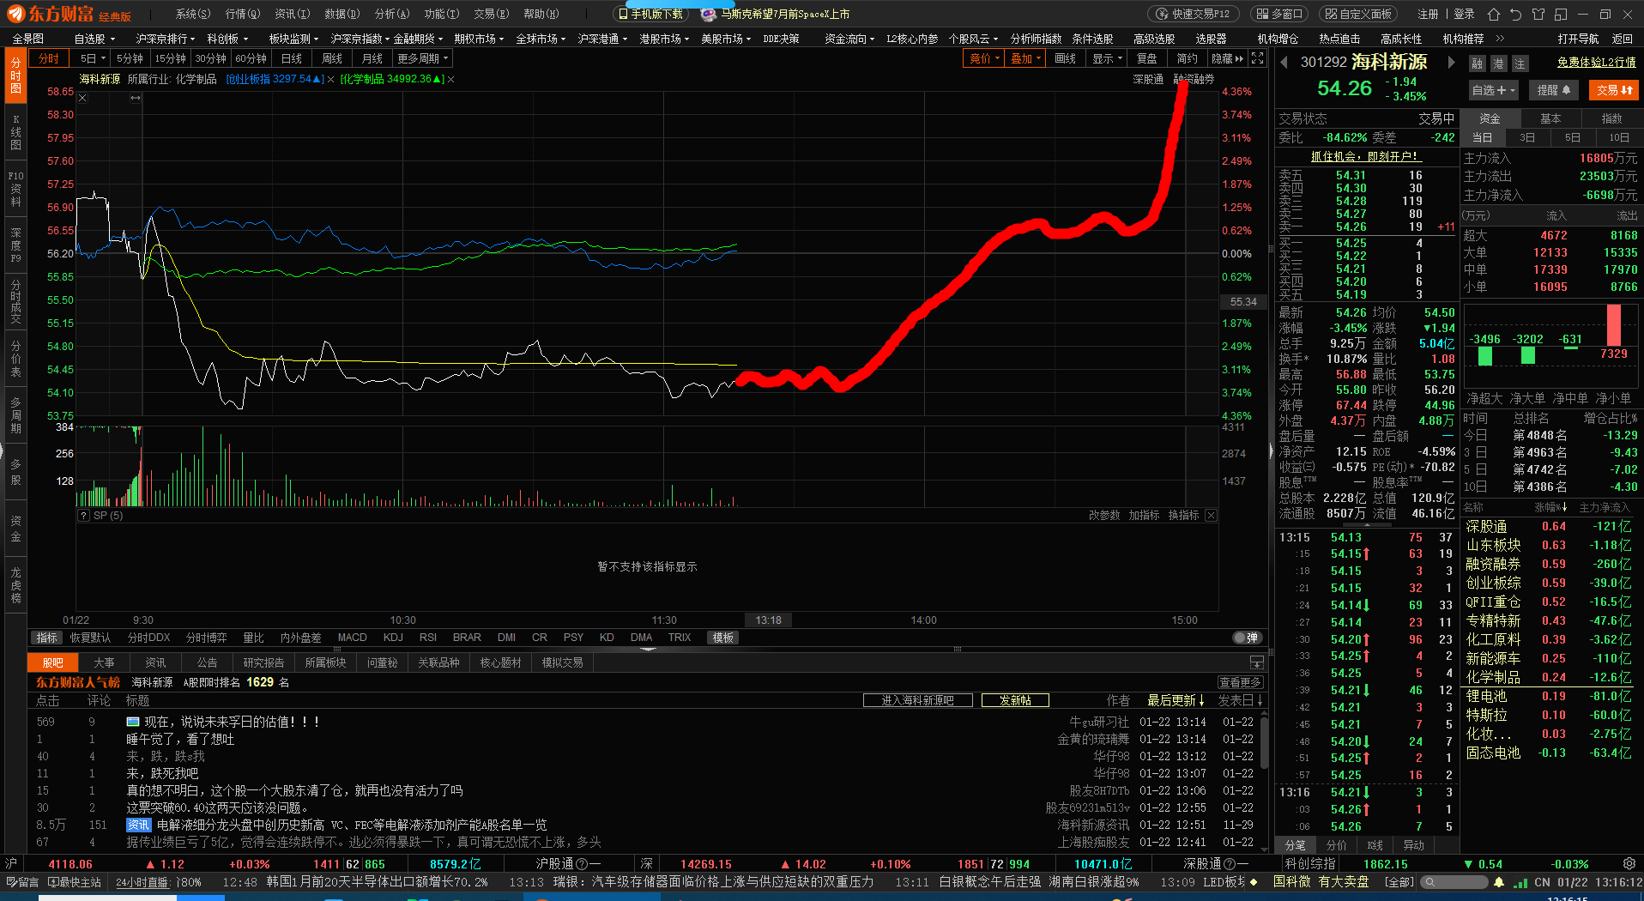Open the 显示 dropdown in chart toolbar
This screenshot has height=901, width=1644.
1107,58
